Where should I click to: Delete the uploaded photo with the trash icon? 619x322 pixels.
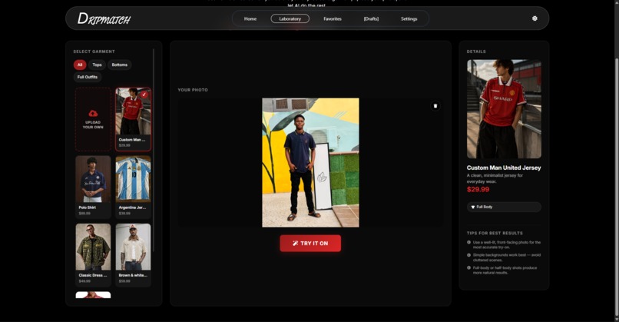coord(435,106)
